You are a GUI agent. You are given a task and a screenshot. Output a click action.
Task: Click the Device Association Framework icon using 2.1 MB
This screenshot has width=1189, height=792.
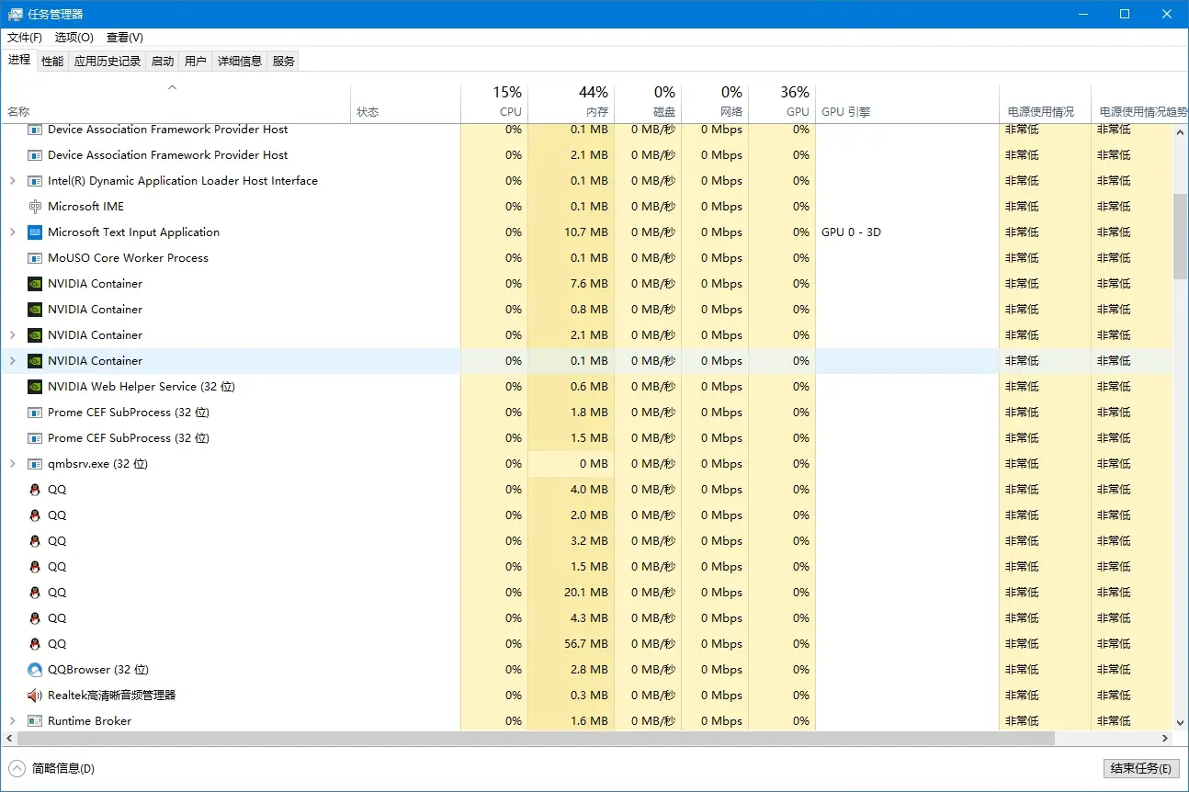[35, 155]
